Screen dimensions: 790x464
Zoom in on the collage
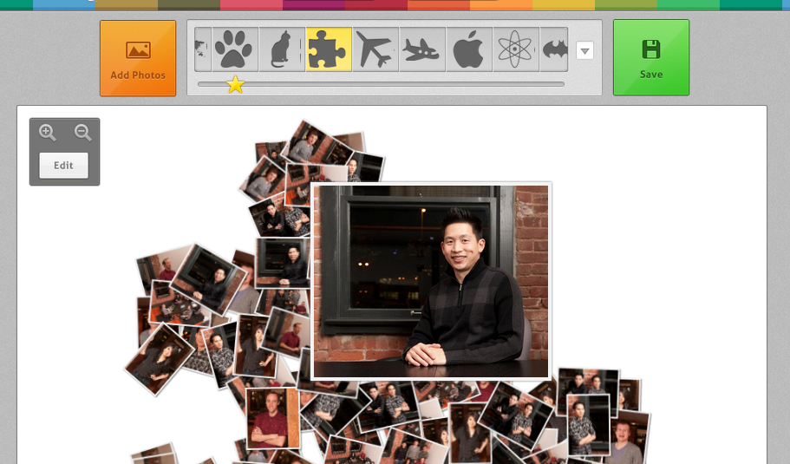[48, 133]
